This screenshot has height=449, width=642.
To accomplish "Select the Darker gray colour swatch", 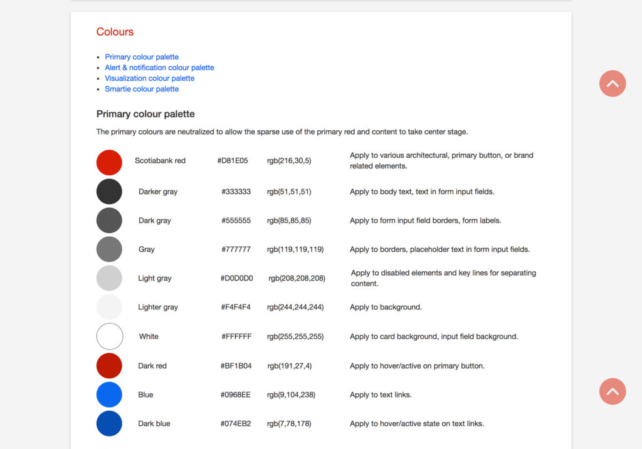I will pyautogui.click(x=109, y=191).
